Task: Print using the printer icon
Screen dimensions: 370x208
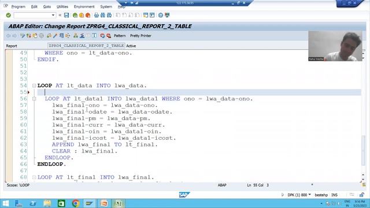Action: tap(97, 16)
